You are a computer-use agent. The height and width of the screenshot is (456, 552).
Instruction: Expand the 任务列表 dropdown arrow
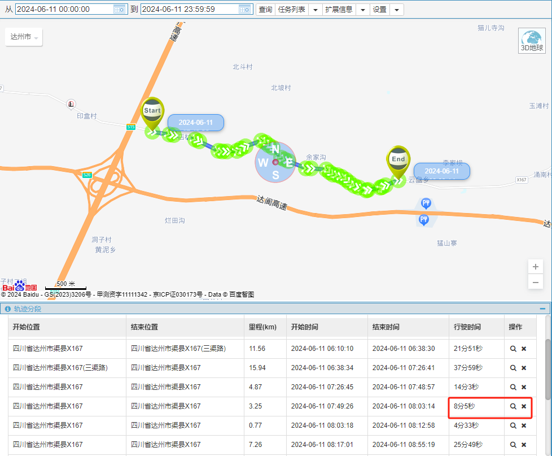(315, 10)
